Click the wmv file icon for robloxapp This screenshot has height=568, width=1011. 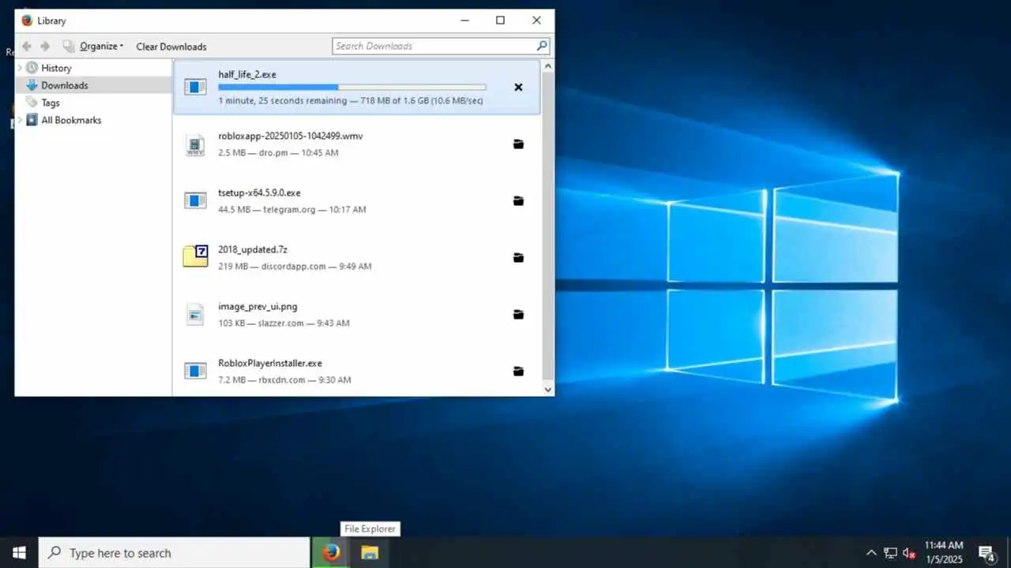click(x=195, y=144)
